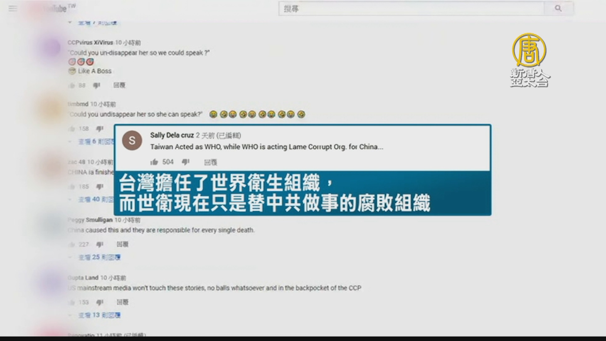
Task: Like the timbmd comment with 158 likes
Action: pos(72,129)
